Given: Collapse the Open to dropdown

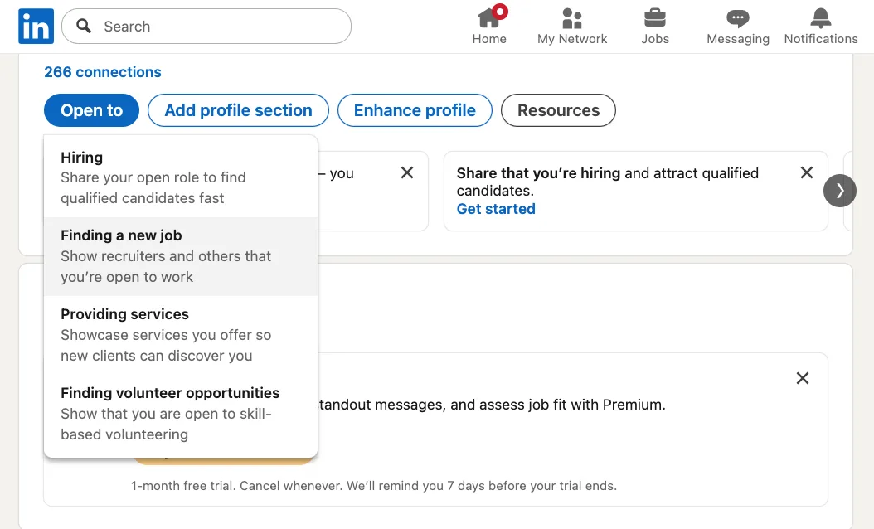Looking at the screenshot, I should click(x=91, y=110).
